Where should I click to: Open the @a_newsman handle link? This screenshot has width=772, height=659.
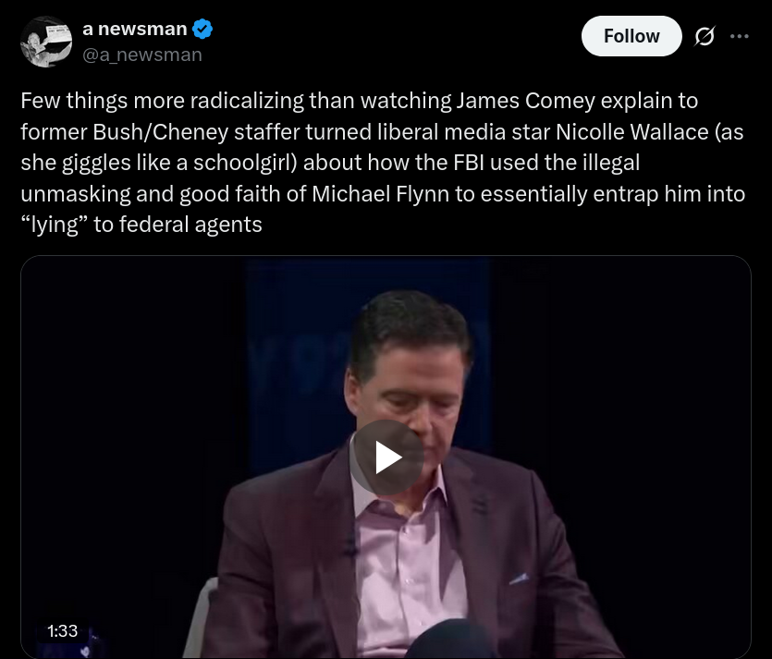tap(142, 55)
